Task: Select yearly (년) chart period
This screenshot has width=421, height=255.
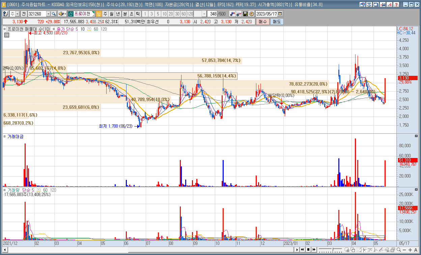Action: click(118, 14)
